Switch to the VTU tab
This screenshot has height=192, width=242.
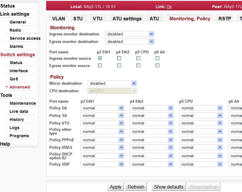(x=97, y=19)
